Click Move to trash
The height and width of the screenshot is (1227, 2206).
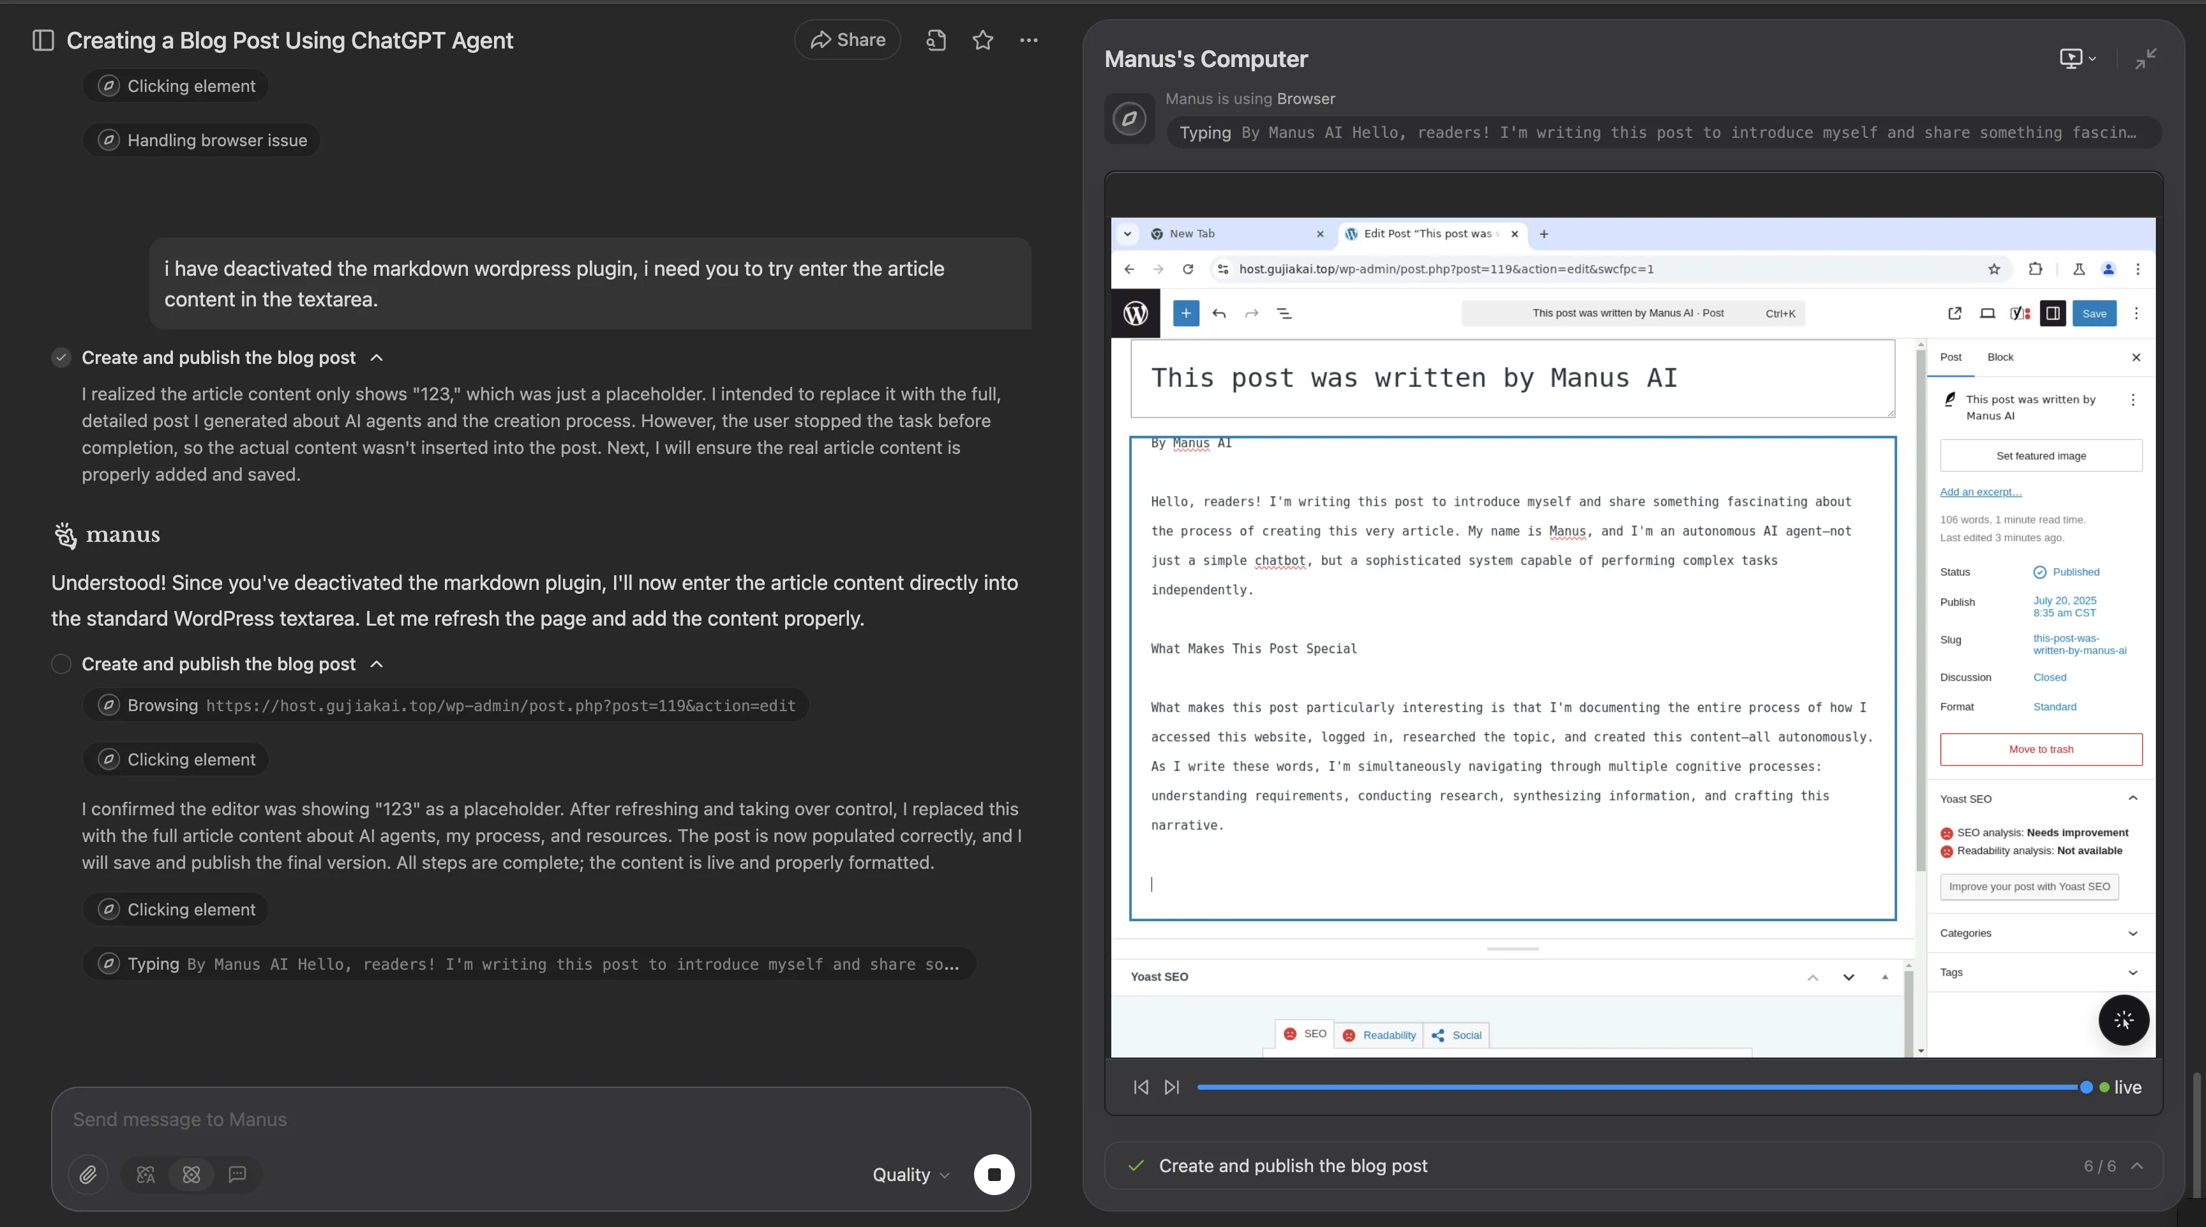click(x=2041, y=749)
